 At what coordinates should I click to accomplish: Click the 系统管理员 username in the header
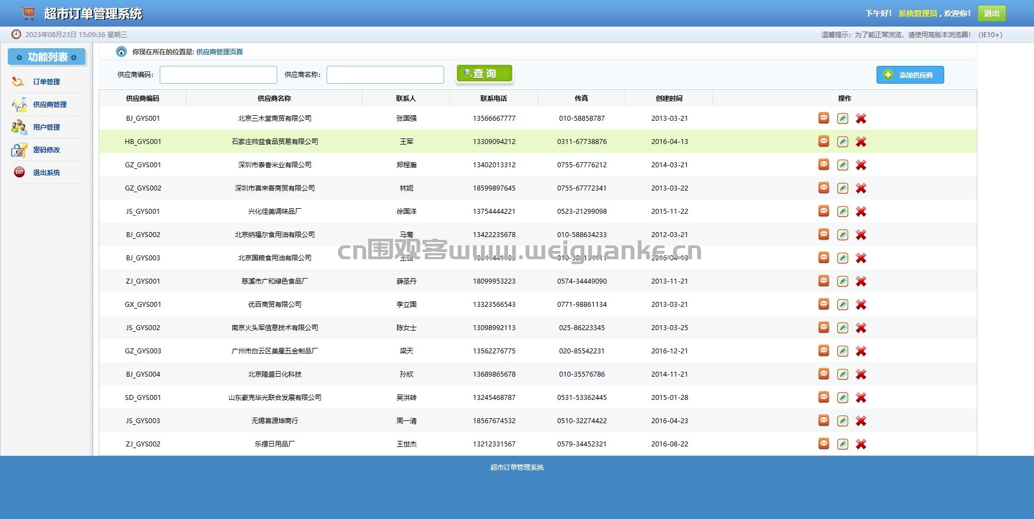918,13
